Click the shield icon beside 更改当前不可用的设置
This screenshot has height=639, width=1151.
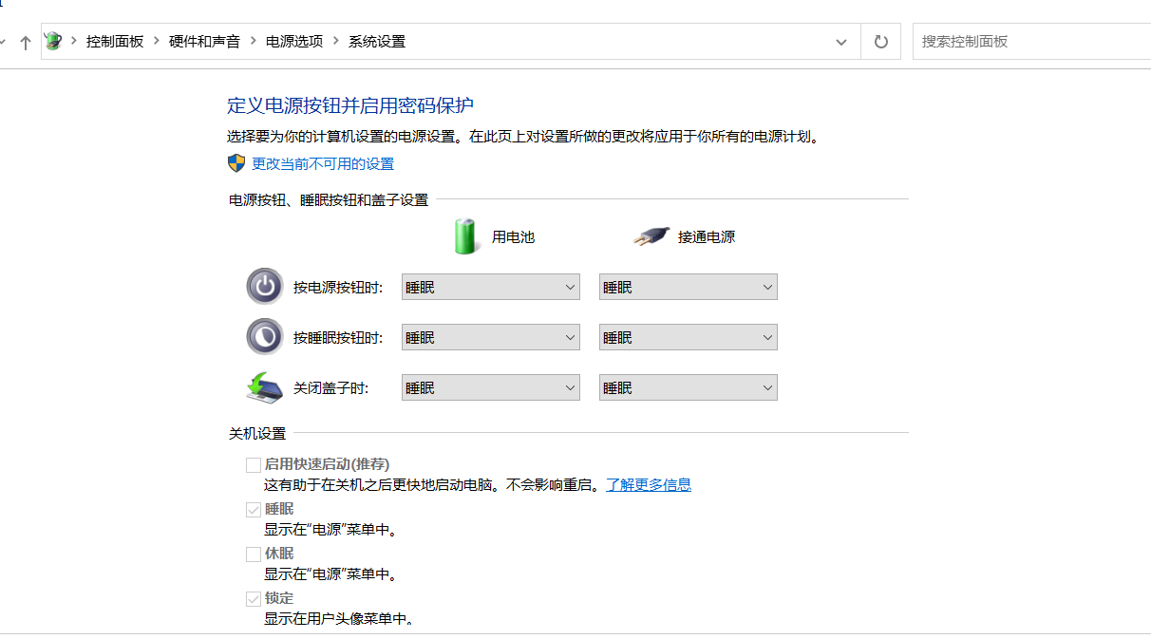click(236, 163)
